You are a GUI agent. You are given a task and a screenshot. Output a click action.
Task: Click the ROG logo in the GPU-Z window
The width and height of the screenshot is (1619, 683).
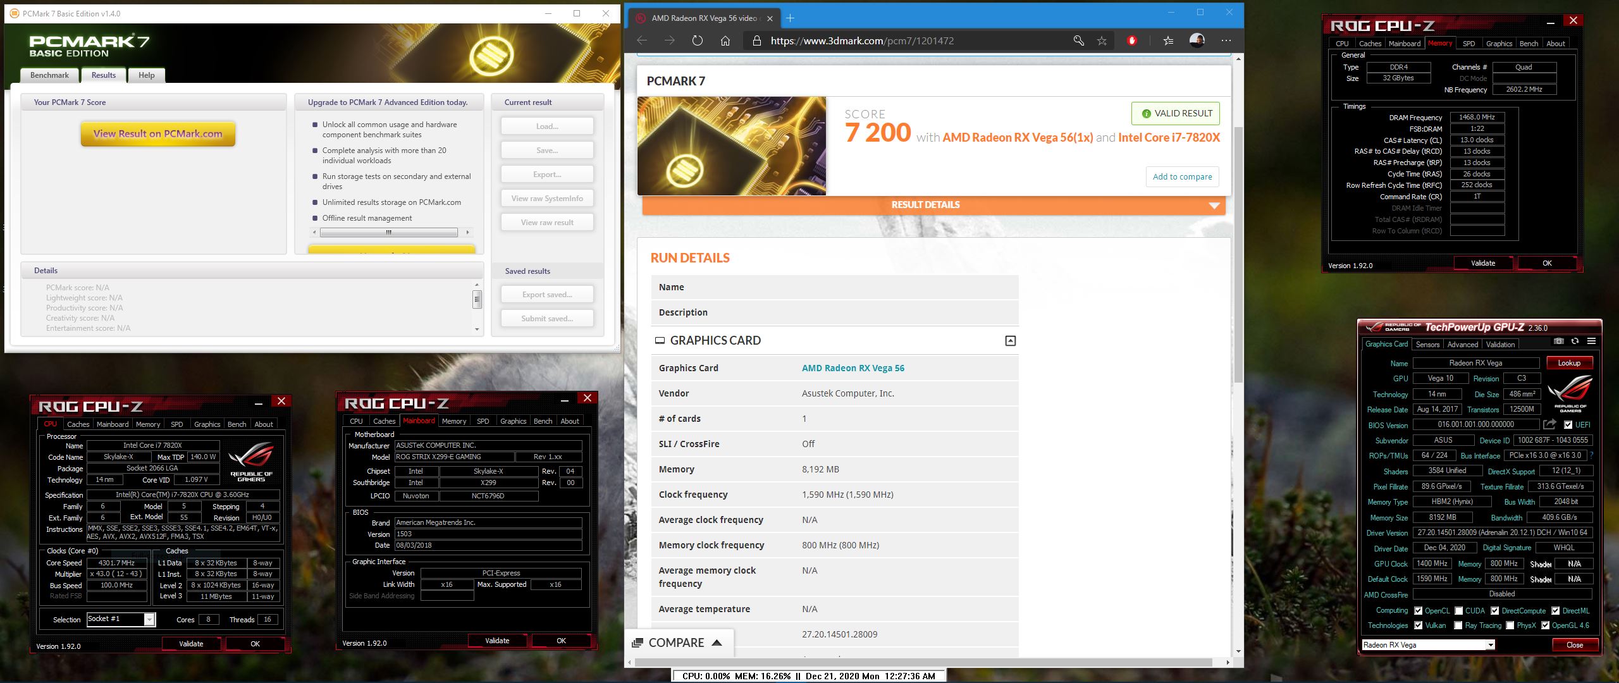click(x=1570, y=393)
